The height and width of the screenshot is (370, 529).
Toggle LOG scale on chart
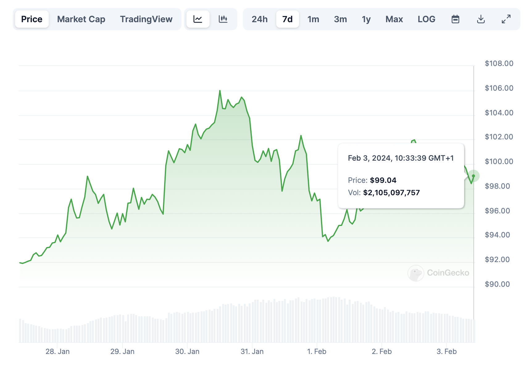(x=426, y=19)
